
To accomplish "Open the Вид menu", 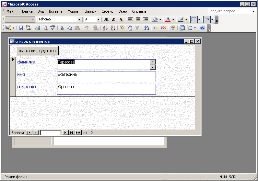I will (x=41, y=11).
